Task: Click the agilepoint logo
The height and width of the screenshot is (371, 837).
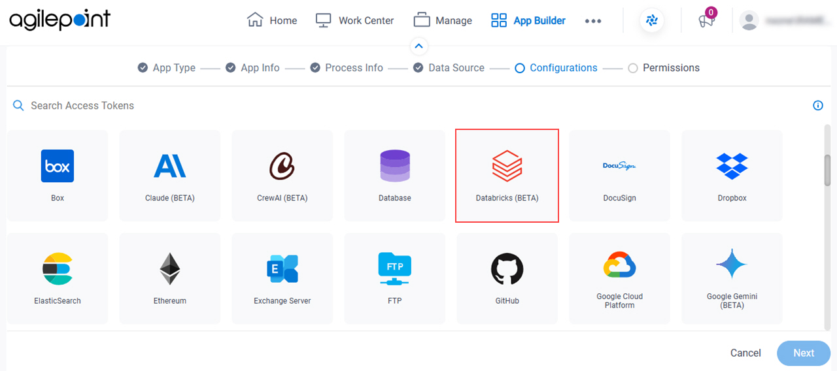Action: 60,20
